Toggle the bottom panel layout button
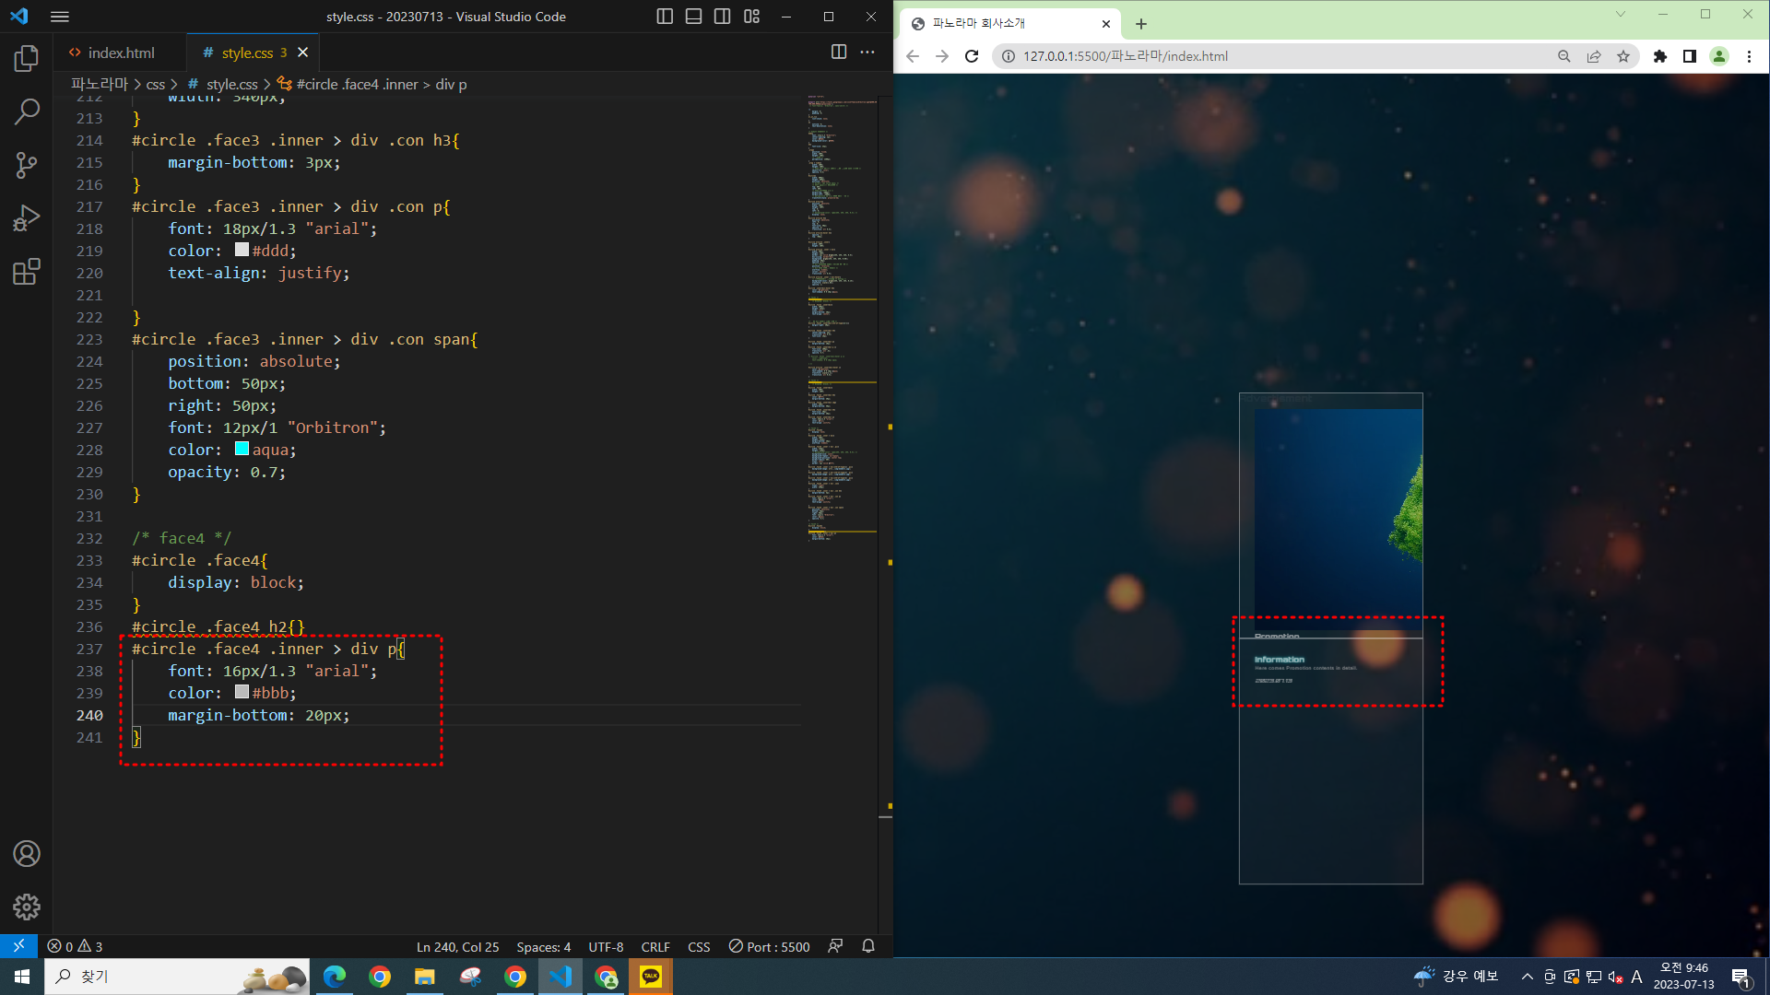The image size is (1770, 995). click(693, 17)
